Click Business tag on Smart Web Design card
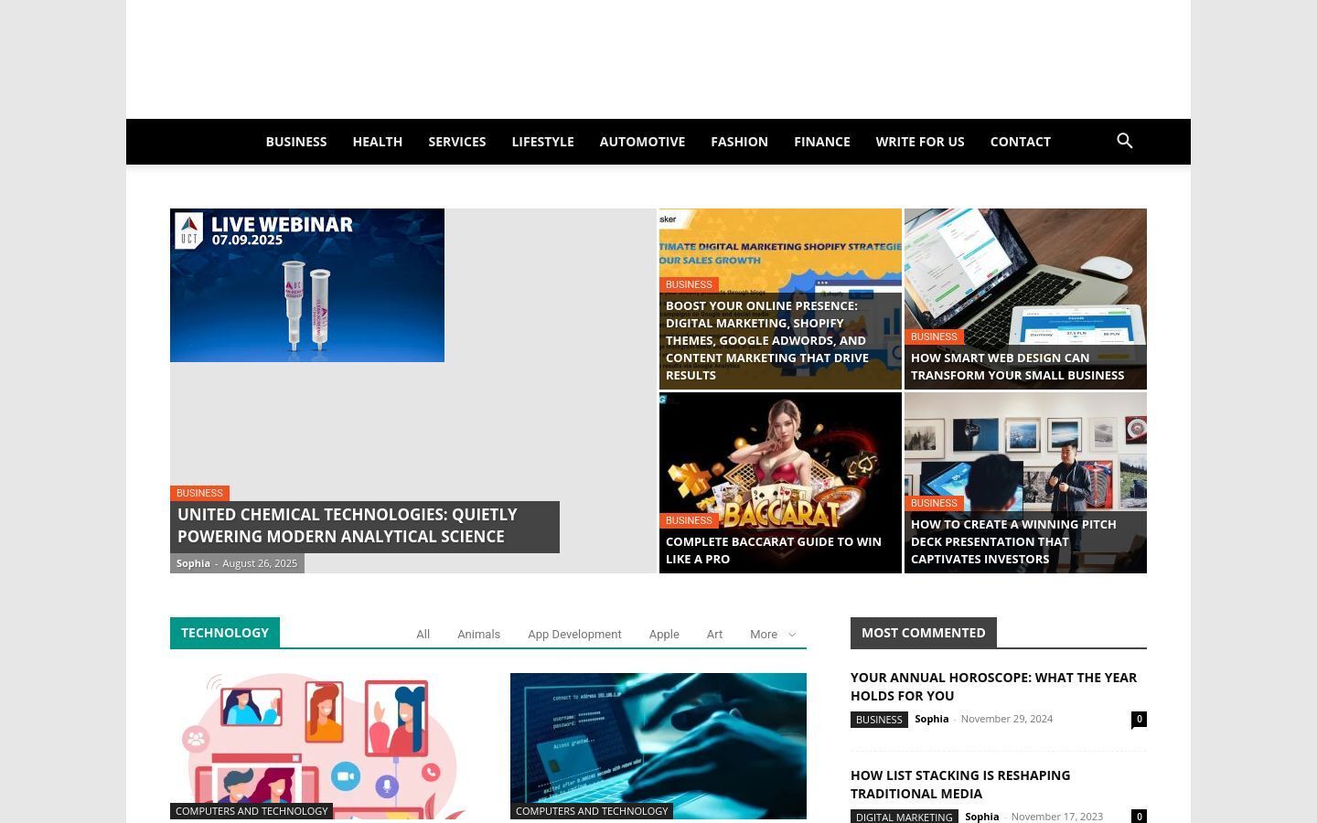Viewport: 1317px width, 823px height. pyautogui.click(x=934, y=337)
